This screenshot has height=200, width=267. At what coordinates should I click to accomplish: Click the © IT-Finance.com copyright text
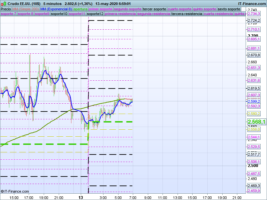point(15,191)
